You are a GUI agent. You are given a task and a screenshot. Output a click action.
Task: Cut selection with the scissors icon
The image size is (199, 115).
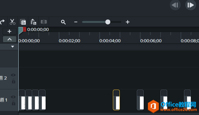13,22
